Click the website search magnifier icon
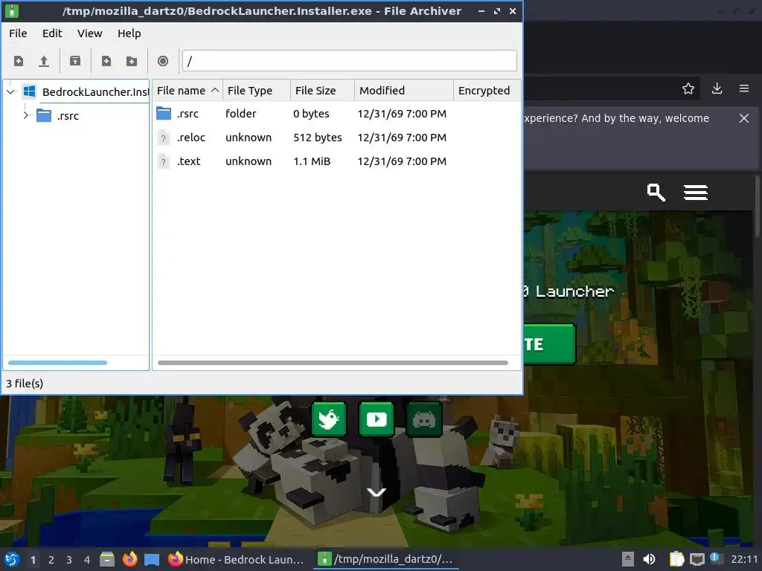The image size is (762, 571). pos(656,193)
